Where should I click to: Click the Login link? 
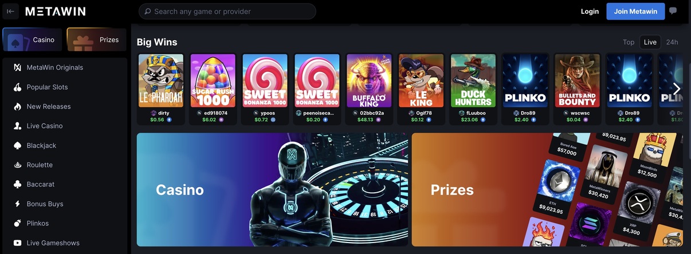click(590, 11)
